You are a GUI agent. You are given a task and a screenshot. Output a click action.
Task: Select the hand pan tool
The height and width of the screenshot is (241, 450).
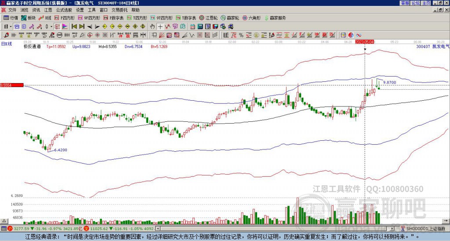tap(152, 27)
